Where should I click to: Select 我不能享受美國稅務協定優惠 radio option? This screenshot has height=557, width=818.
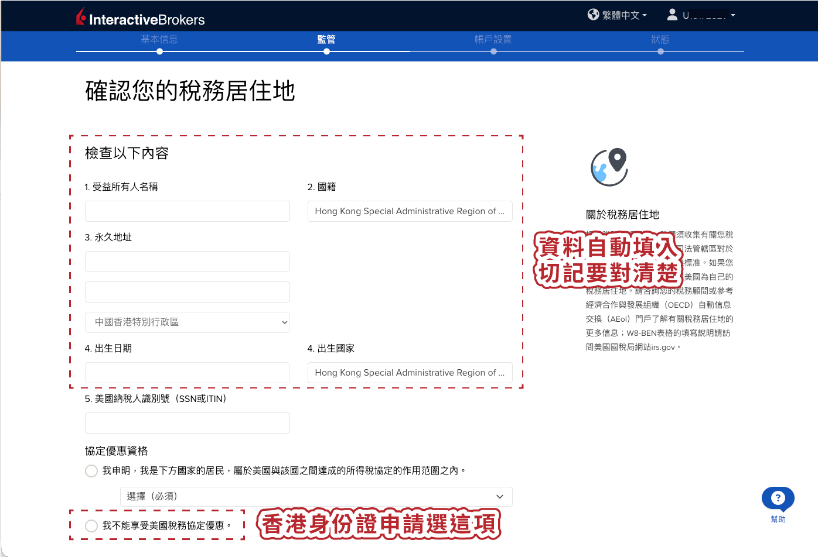(x=91, y=526)
